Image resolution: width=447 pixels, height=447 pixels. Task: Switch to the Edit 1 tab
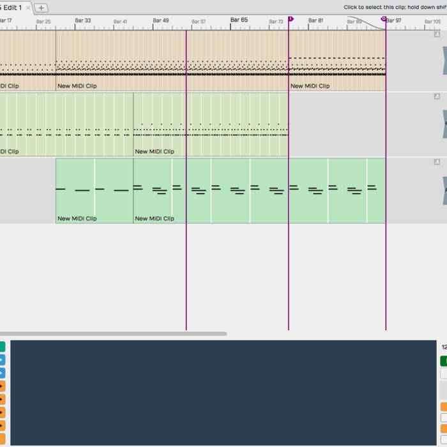(11, 8)
